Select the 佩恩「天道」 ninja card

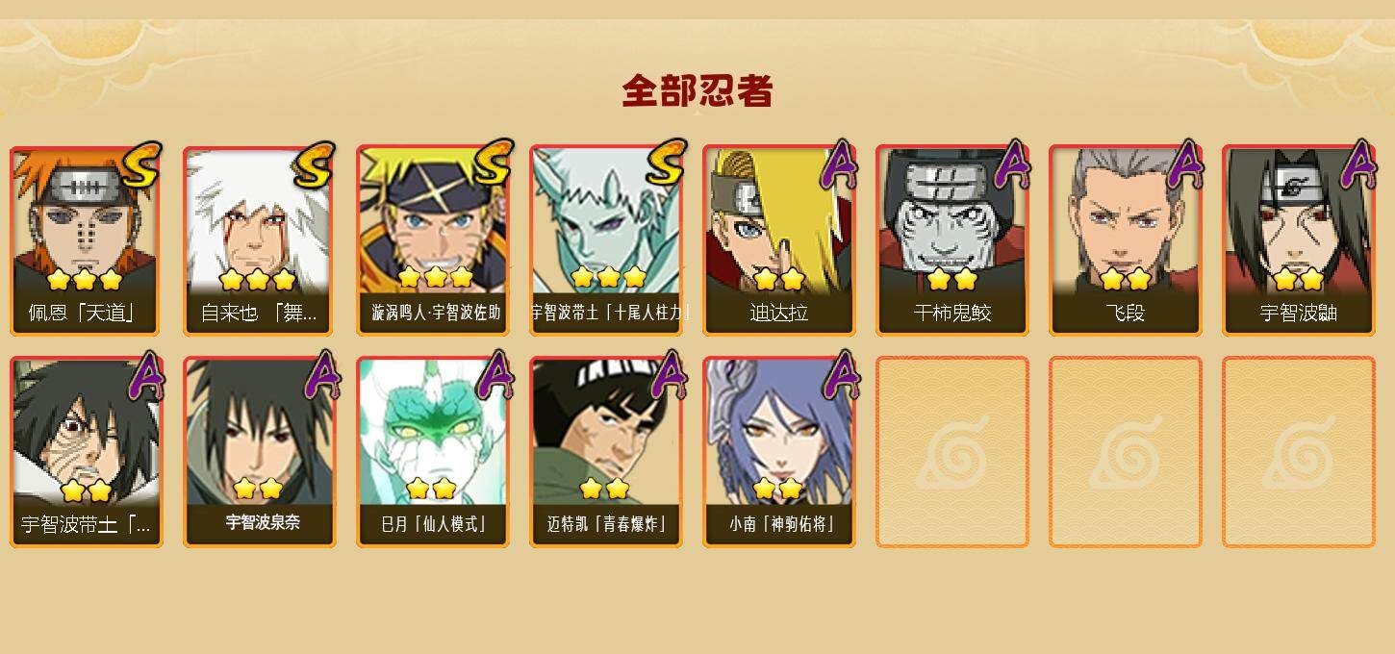click(x=87, y=240)
